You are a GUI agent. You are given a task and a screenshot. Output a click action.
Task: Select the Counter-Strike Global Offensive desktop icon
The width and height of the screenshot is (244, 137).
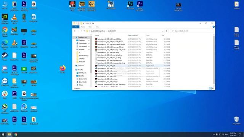[x=91, y=6]
